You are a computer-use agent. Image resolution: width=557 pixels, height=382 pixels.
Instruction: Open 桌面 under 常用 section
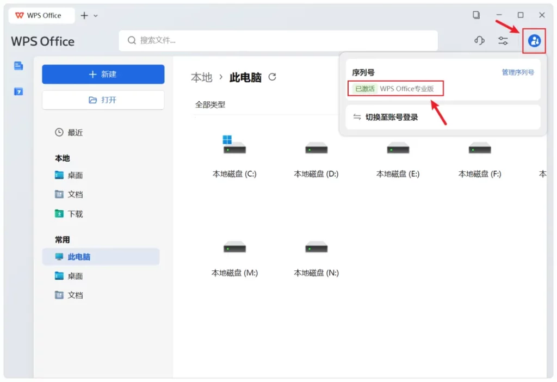click(x=69, y=276)
